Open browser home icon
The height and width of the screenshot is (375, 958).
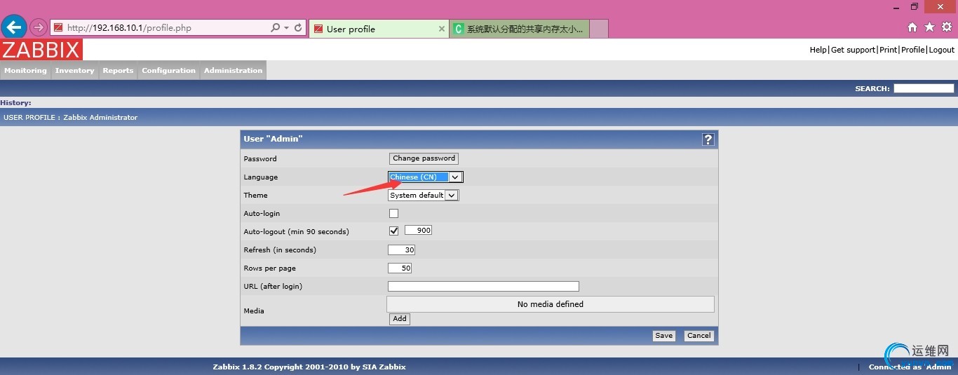[912, 27]
